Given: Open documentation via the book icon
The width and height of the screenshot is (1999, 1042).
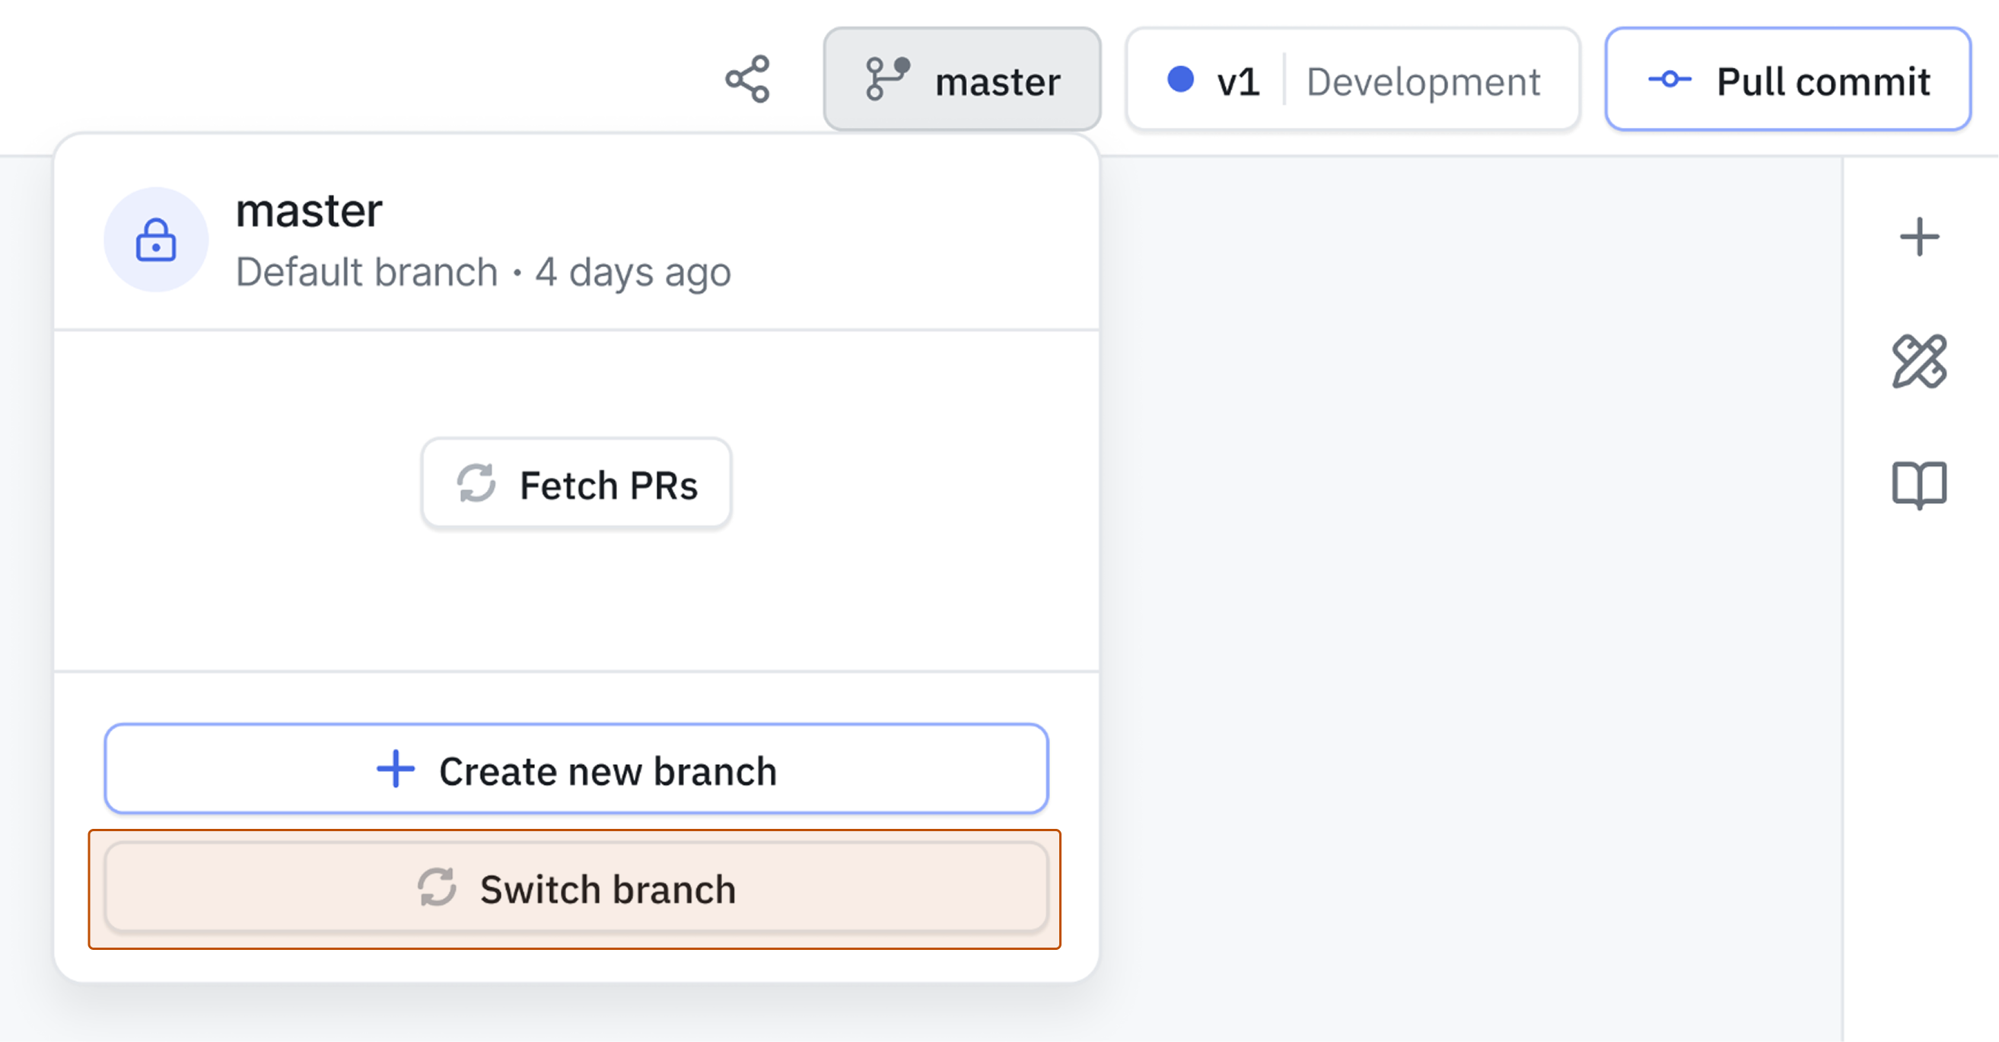Looking at the screenshot, I should click(1921, 484).
